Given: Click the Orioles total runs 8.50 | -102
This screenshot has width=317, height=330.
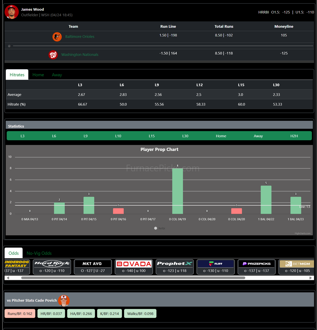Looking at the screenshot, I should pos(224,35).
